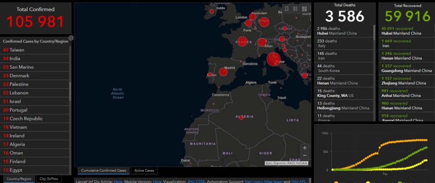Click the red case circle over Madrid
Viewport: 435px width, 183px height.
[x=223, y=72]
